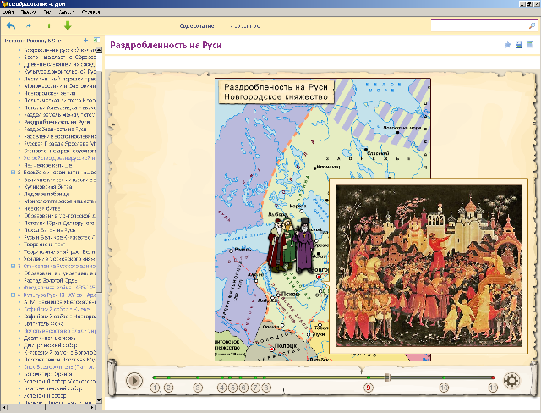Screen dimensions: 541x413
Task: Jump to timeline marker 4
Action: coord(221,388)
